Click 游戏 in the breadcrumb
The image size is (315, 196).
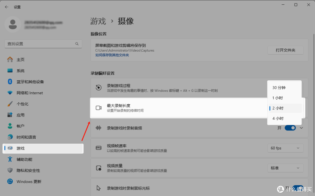click(98, 21)
